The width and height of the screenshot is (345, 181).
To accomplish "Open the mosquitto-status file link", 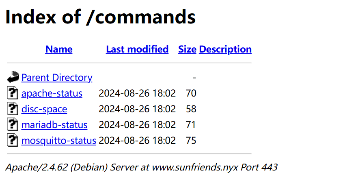I will click(59, 141).
